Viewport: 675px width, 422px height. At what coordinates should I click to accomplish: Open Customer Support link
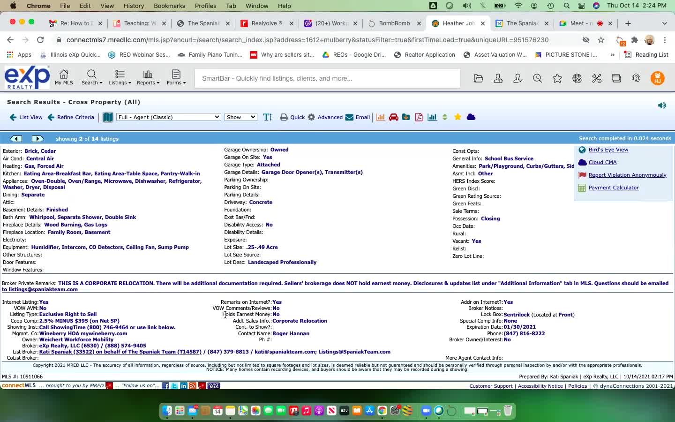point(491,386)
